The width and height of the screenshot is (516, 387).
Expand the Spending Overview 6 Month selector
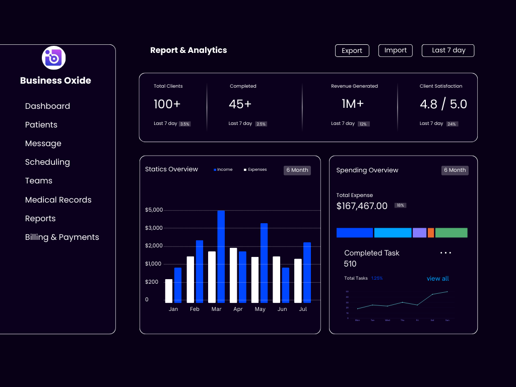[455, 170]
